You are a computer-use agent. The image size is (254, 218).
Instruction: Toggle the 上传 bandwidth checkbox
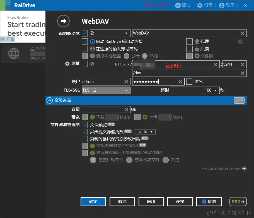pos(137,117)
